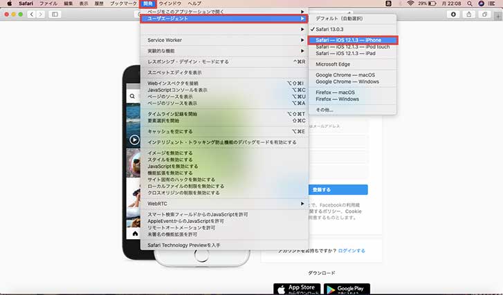This screenshot has height=295, width=503.
Task: Click the App Store download badge
Action: pos(297,289)
